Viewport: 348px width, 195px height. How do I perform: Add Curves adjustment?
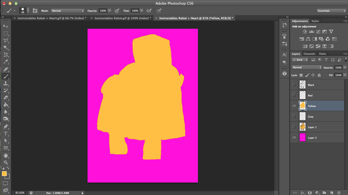tap(318, 32)
